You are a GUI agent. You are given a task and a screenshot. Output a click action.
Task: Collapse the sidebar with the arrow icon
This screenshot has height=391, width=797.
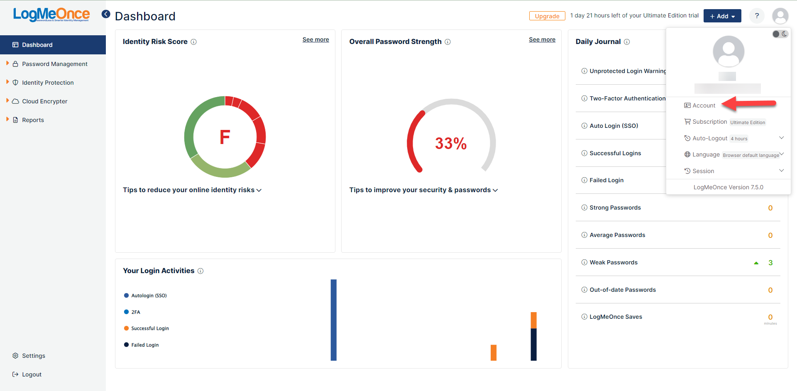106,14
